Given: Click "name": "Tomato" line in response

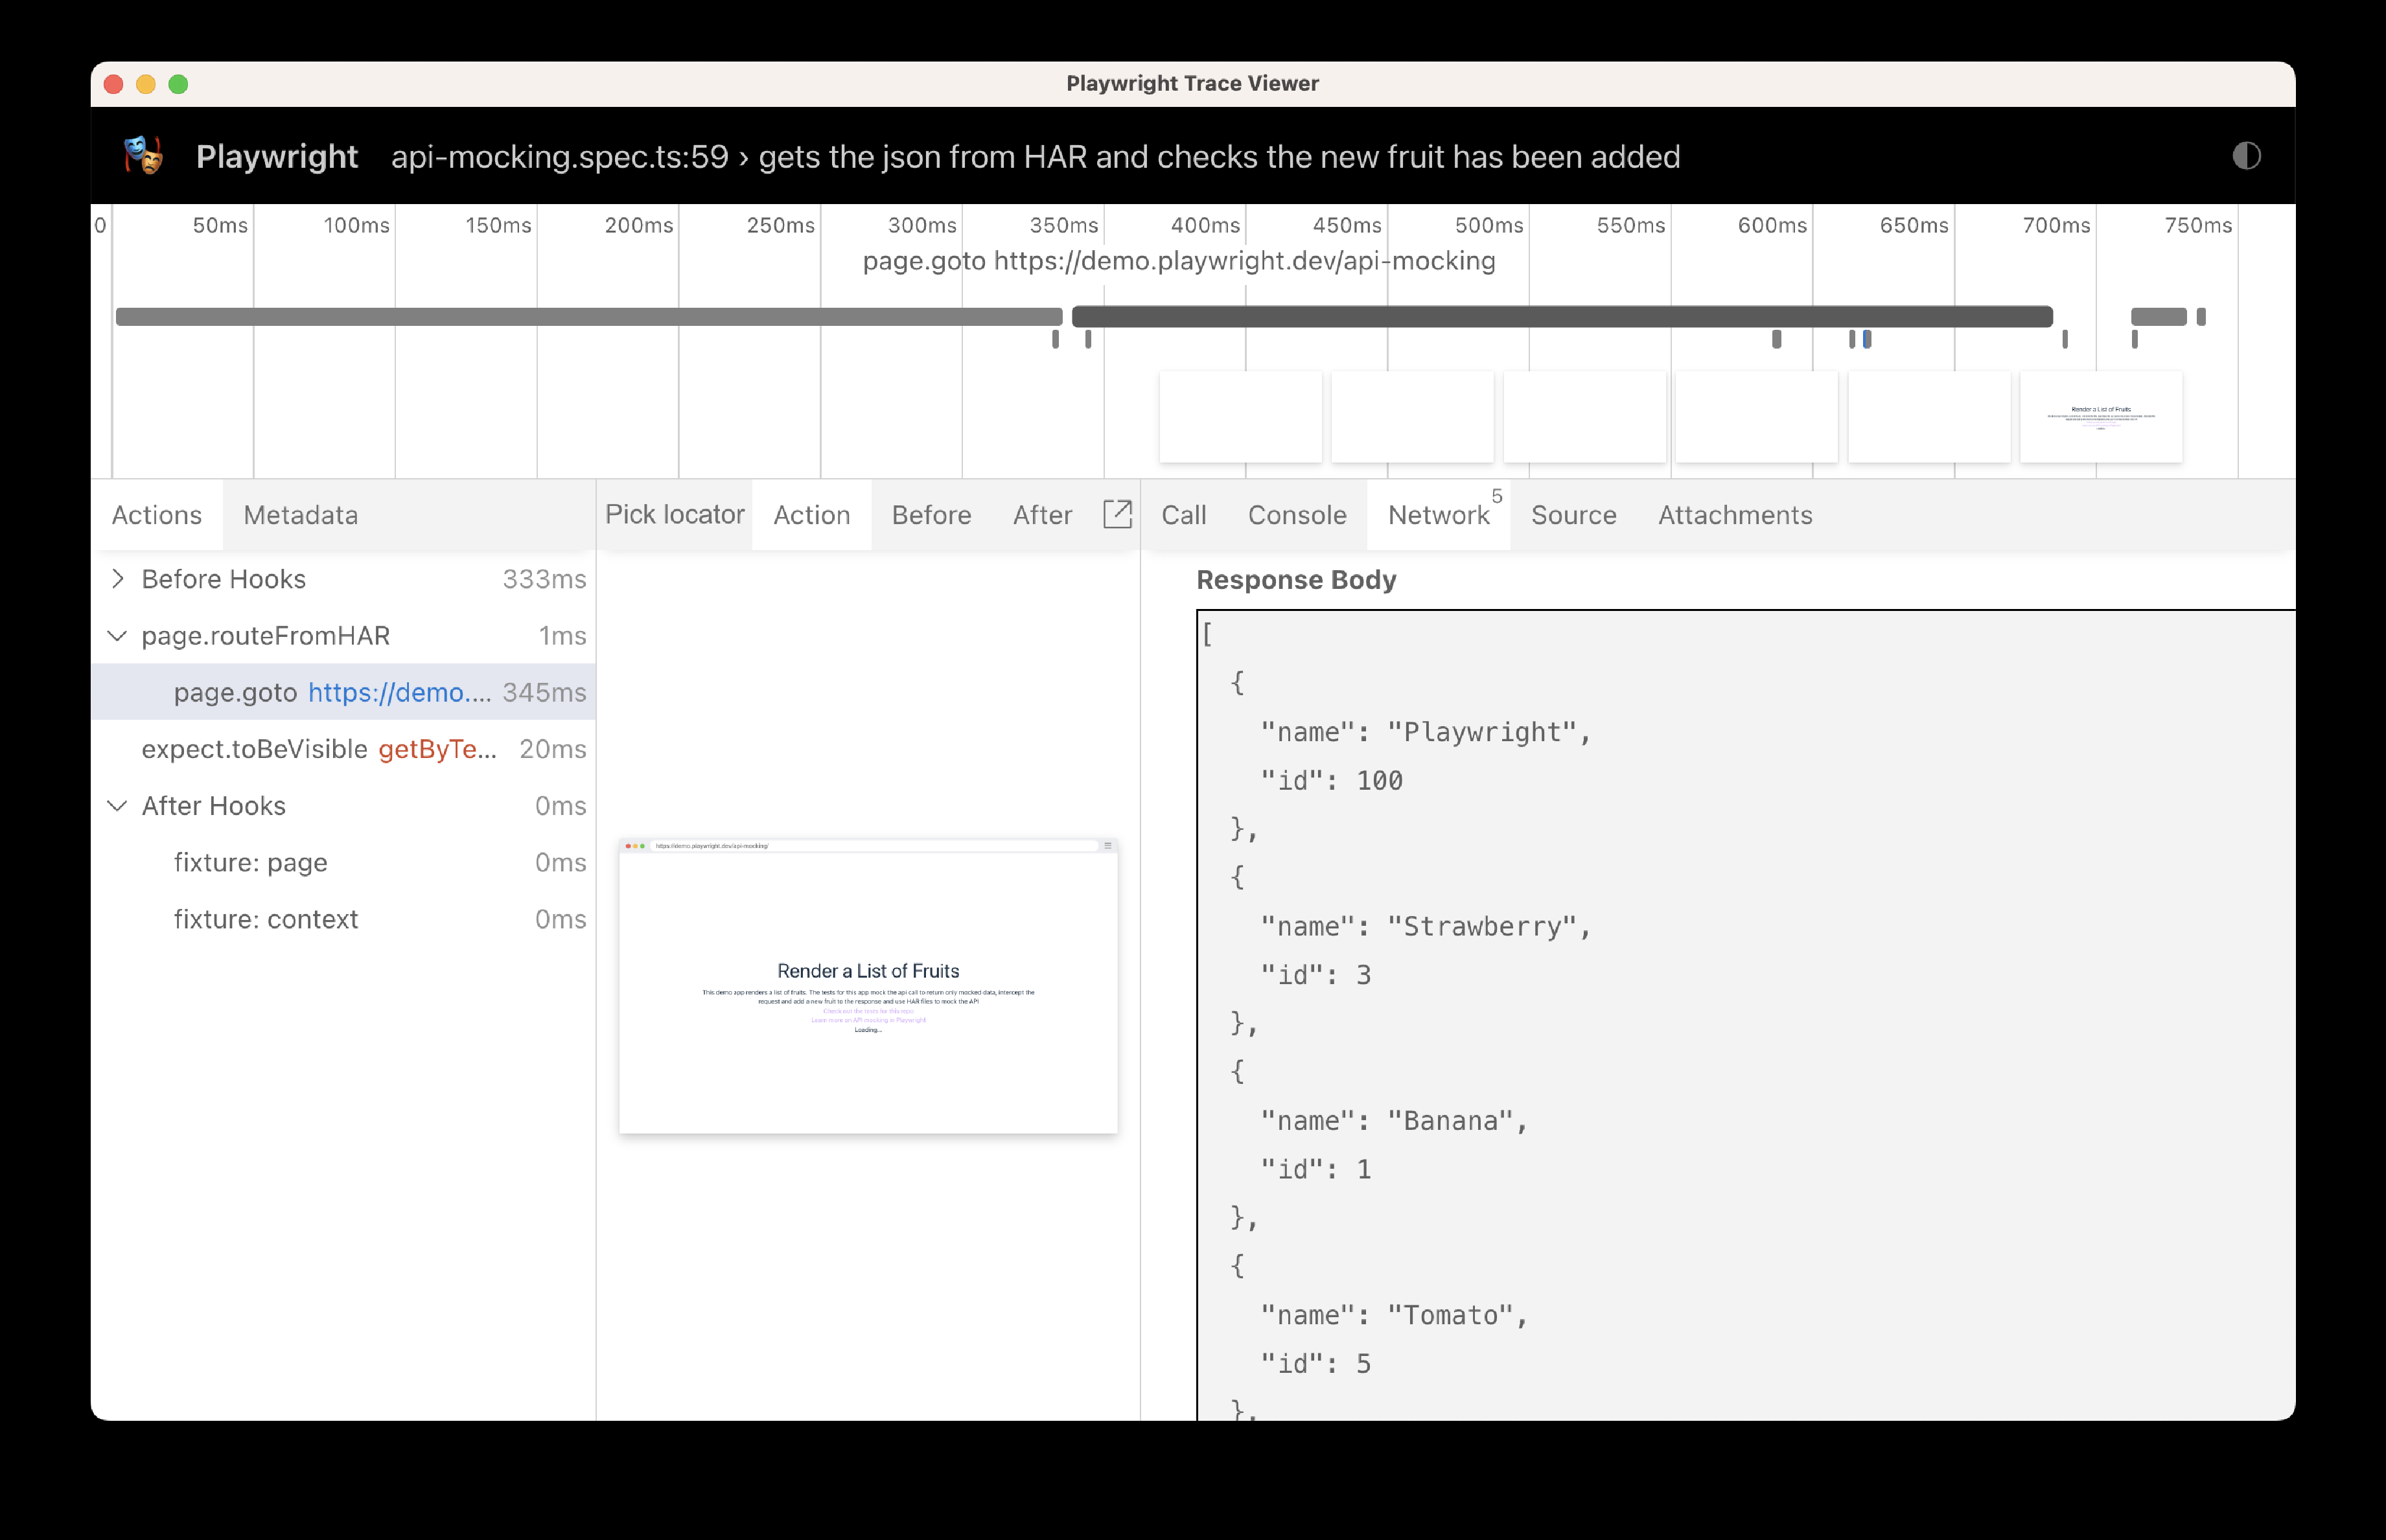Looking at the screenshot, I should point(1394,1315).
